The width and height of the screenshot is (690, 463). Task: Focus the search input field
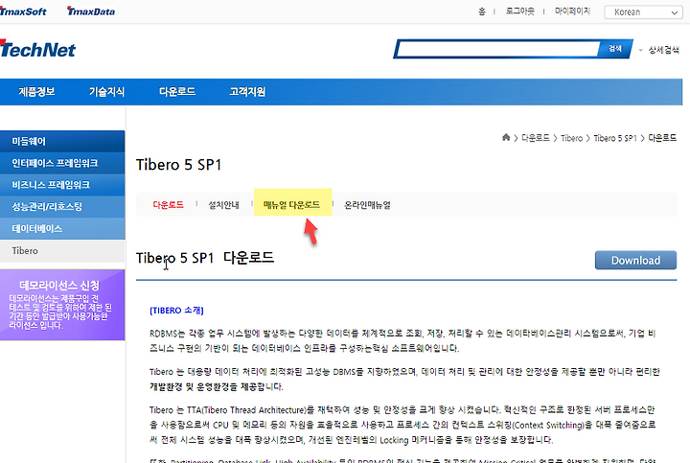tap(497, 49)
